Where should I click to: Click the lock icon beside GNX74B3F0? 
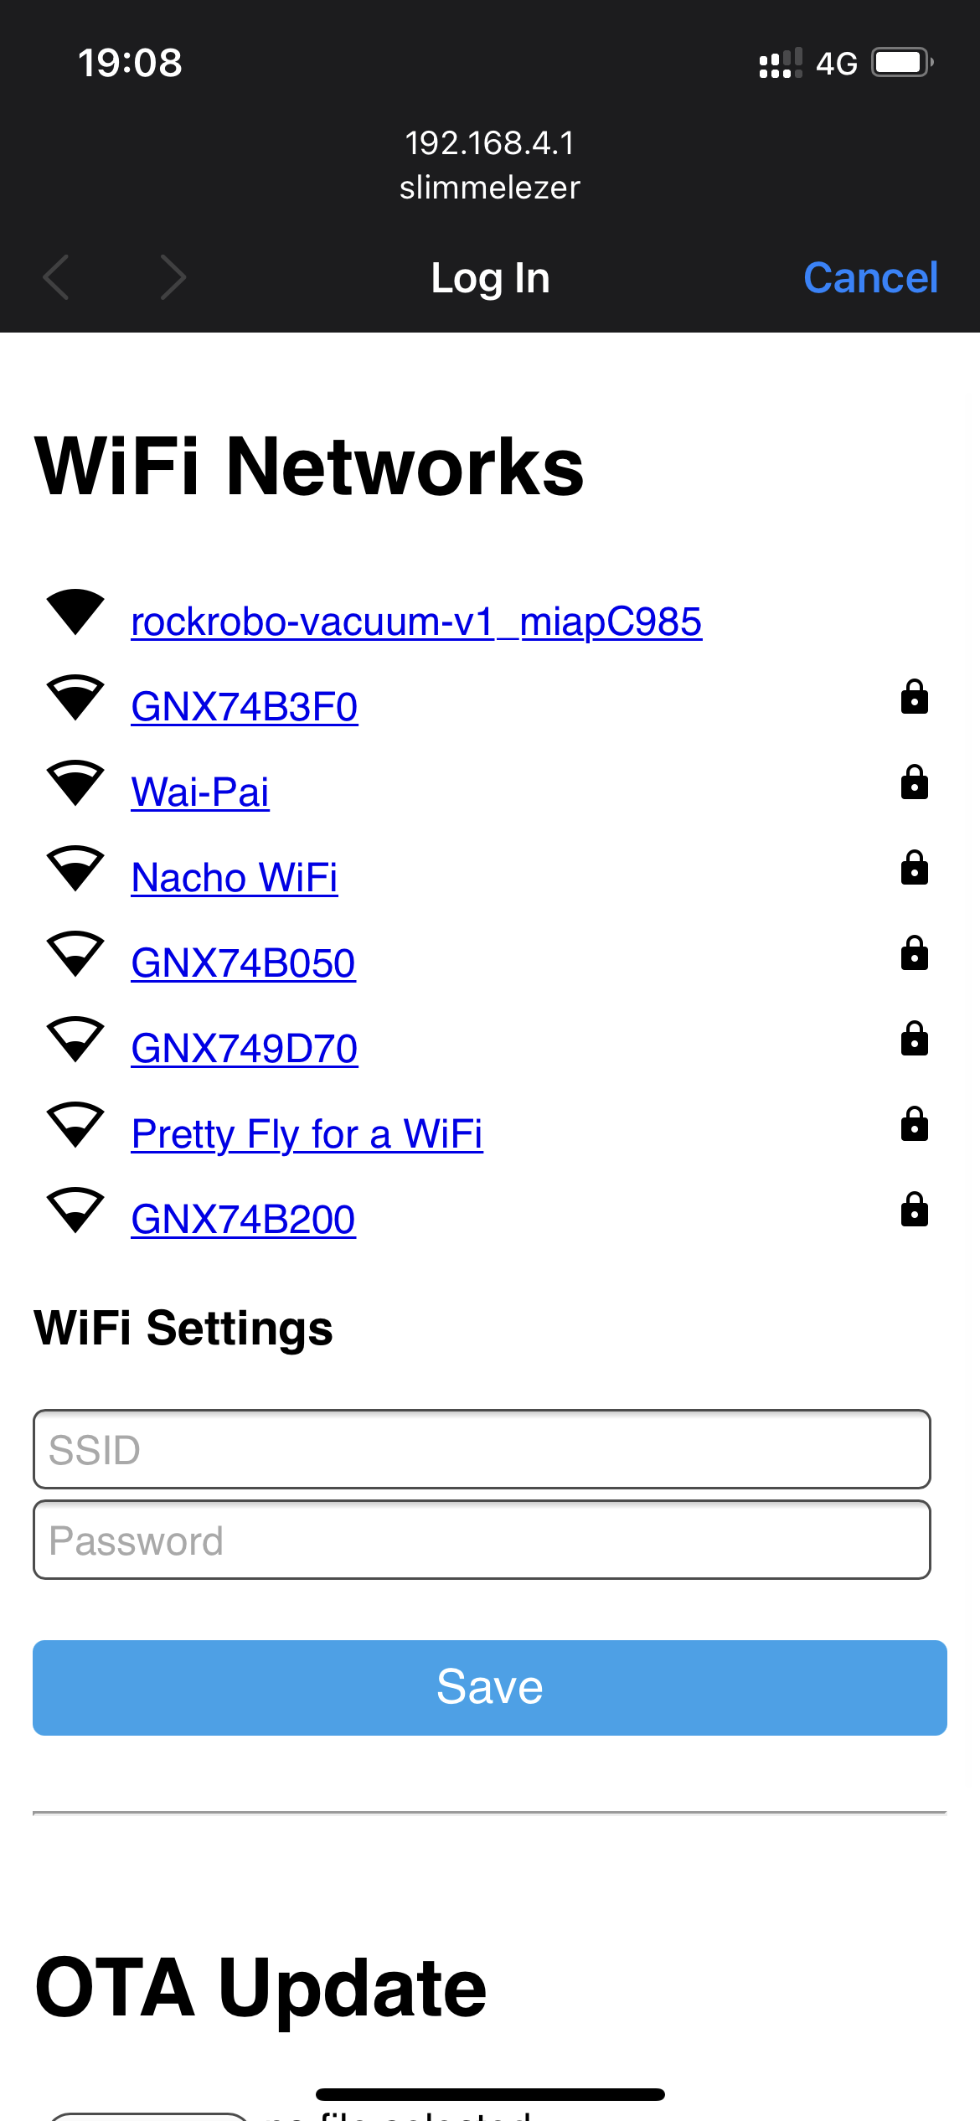tap(915, 697)
